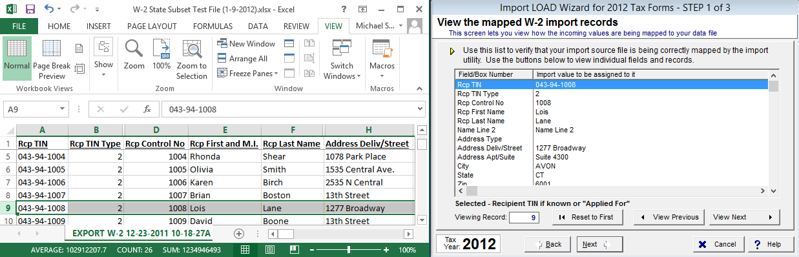Screen dimensions: 799x257
Task: Select Normal view button in status bar
Action: [x=245, y=249]
